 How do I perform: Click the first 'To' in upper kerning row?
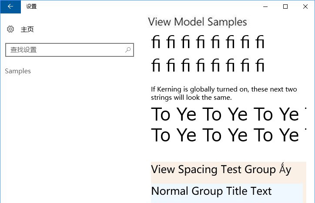pyautogui.click(x=161, y=115)
